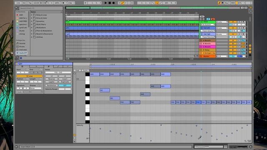Toggle the orange Loop switch
The image size is (267, 150).
pyautogui.click(x=157, y=3)
